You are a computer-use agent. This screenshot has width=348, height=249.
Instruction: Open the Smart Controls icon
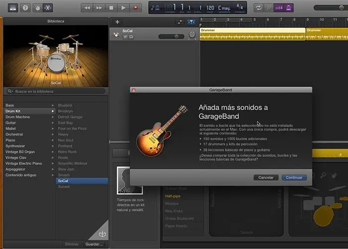tap(39, 8)
